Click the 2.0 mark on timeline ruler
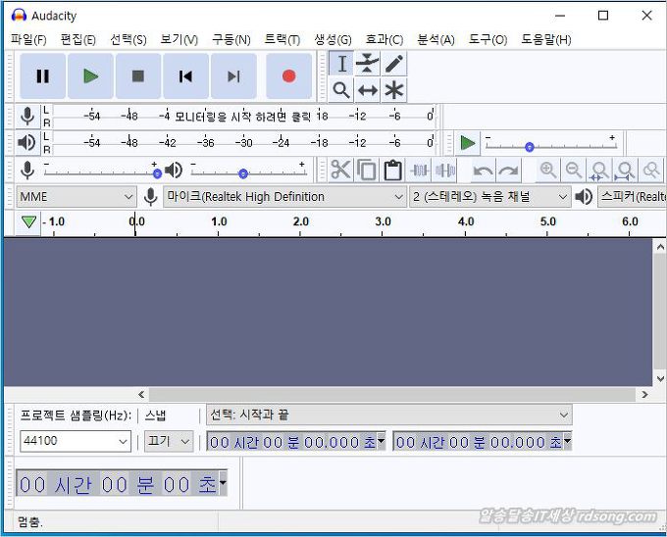The height and width of the screenshot is (537, 667). click(301, 221)
